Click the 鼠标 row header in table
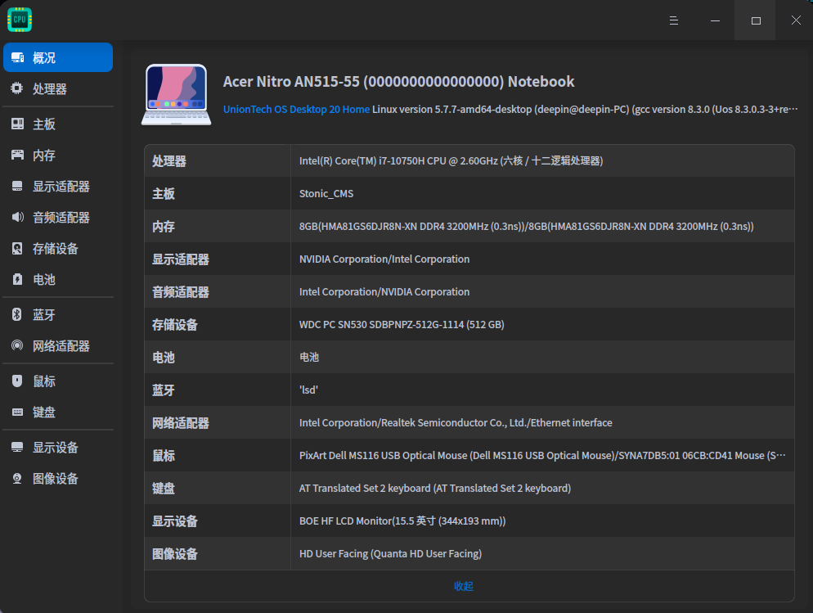The height and width of the screenshot is (613, 813). (x=164, y=455)
